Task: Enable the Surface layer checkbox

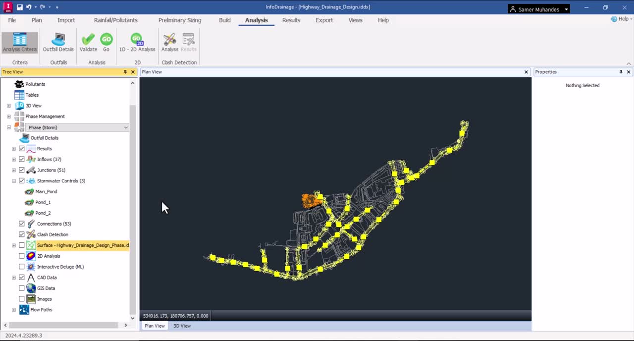Action: (22, 245)
